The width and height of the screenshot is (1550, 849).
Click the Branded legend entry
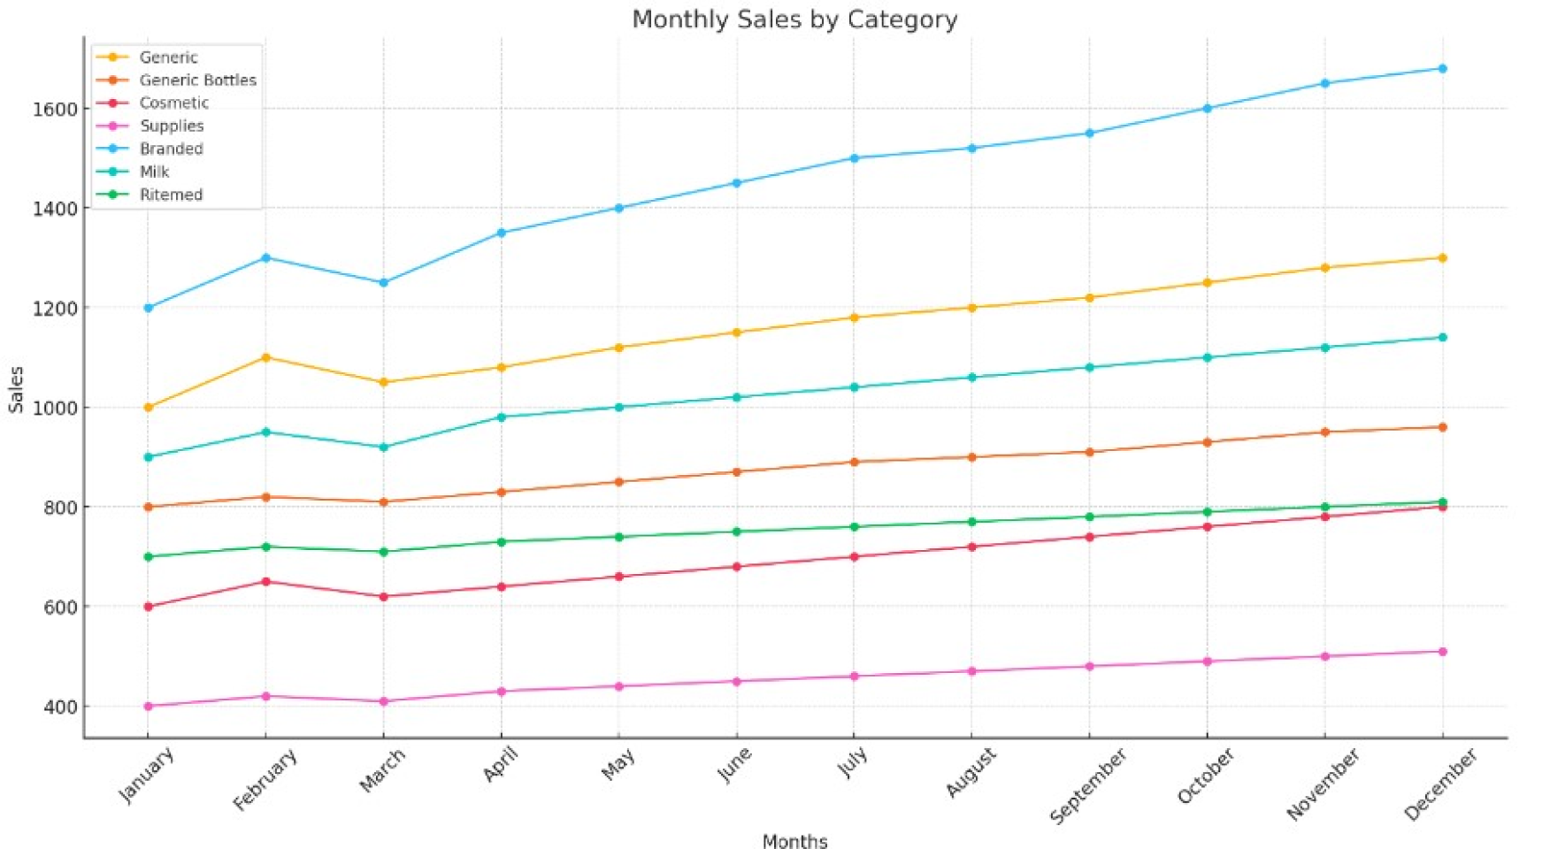coord(150,149)
